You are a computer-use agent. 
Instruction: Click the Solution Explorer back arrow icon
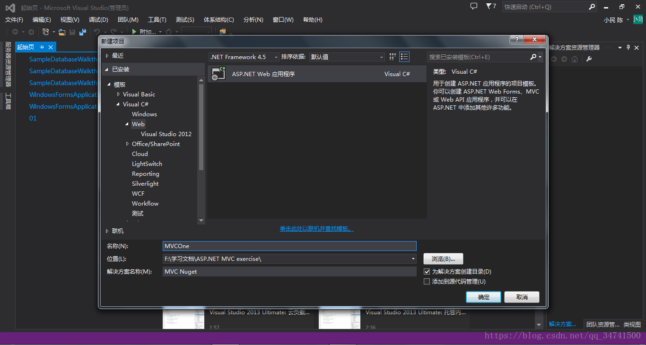553,59
